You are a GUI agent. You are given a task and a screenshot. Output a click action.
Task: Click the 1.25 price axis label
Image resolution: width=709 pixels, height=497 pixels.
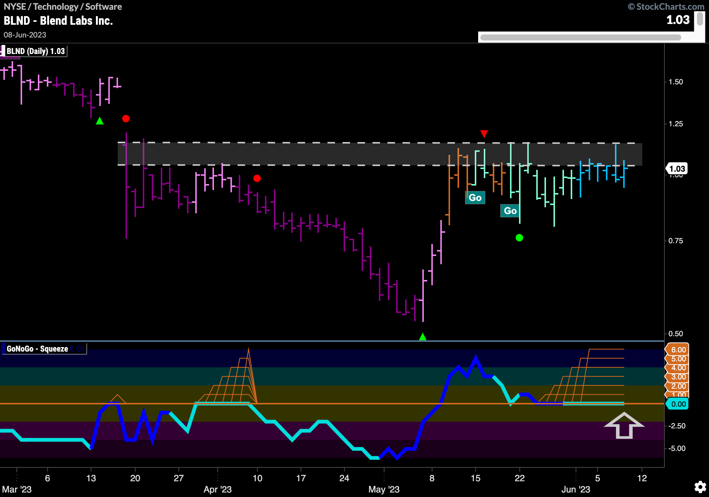676,124
